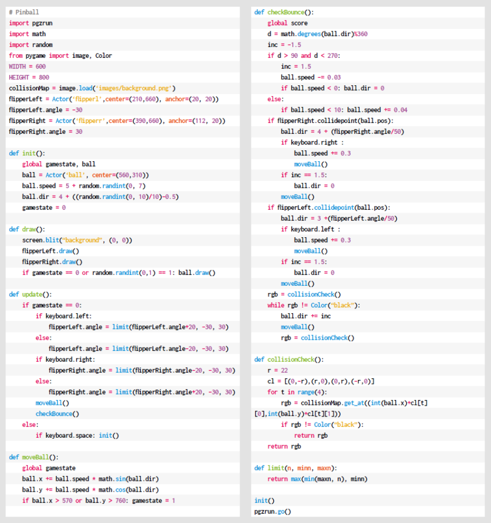Select the 'WIDTH = 600' line
This screenshot has height=523, width=491.
27,67
